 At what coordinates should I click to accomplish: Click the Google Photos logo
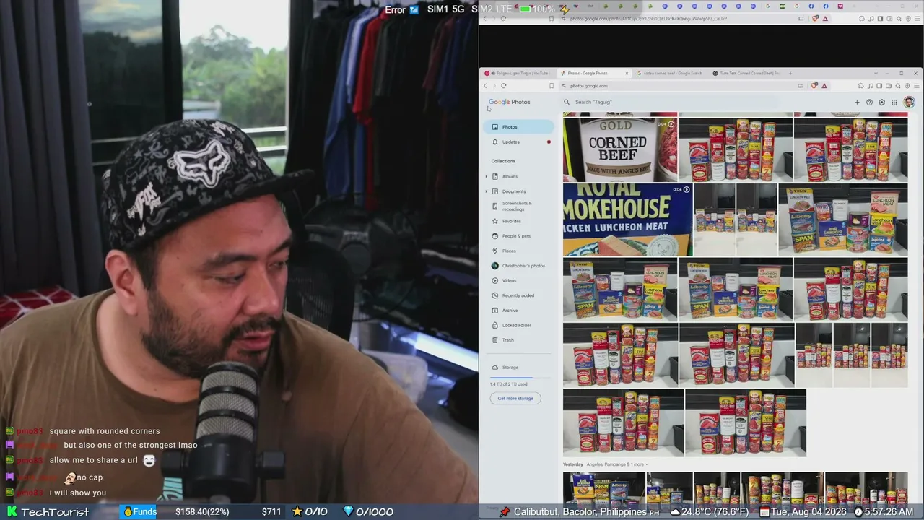510,102
